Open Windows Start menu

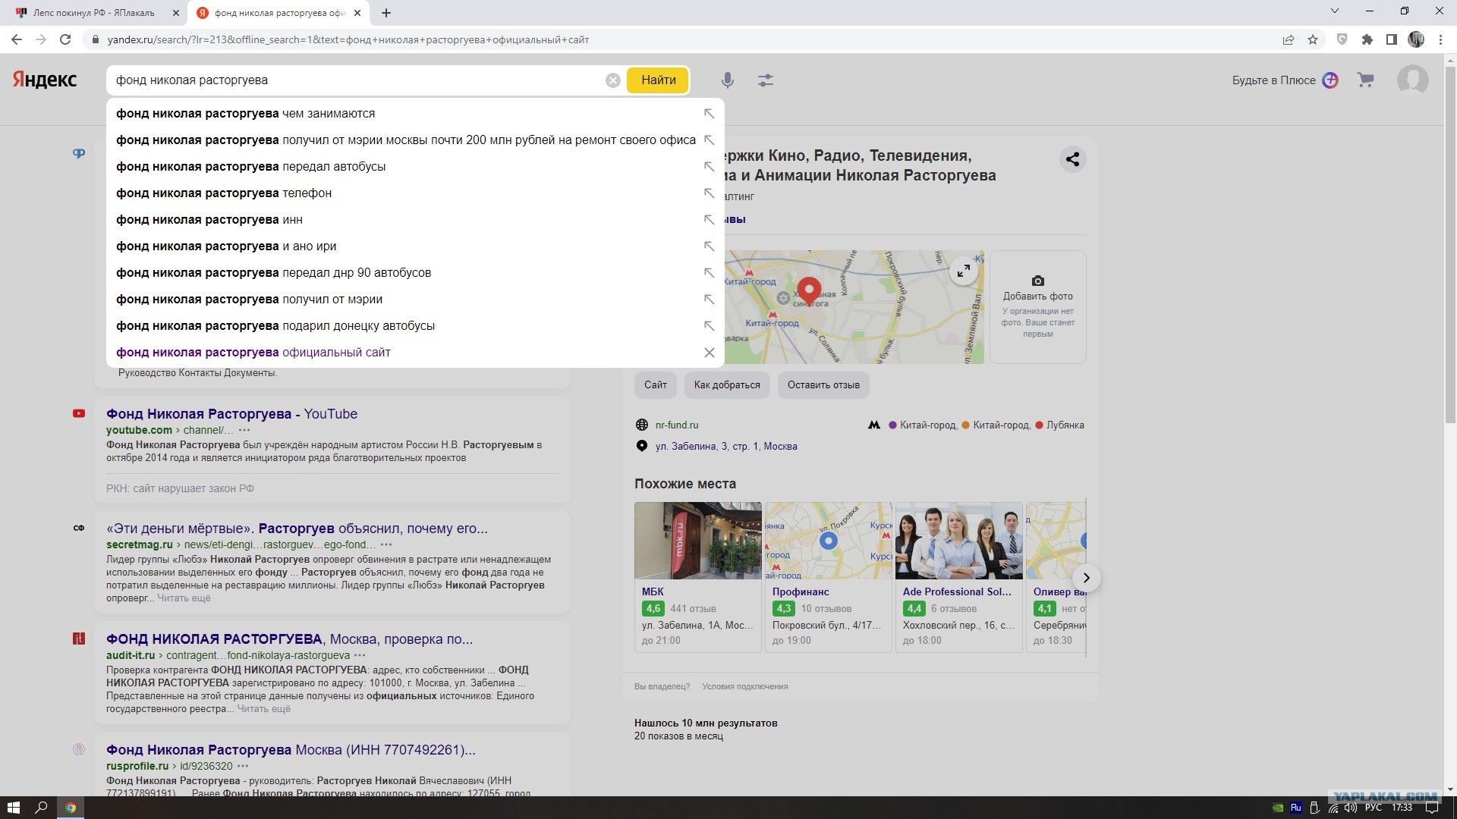(x=13, y=808)
